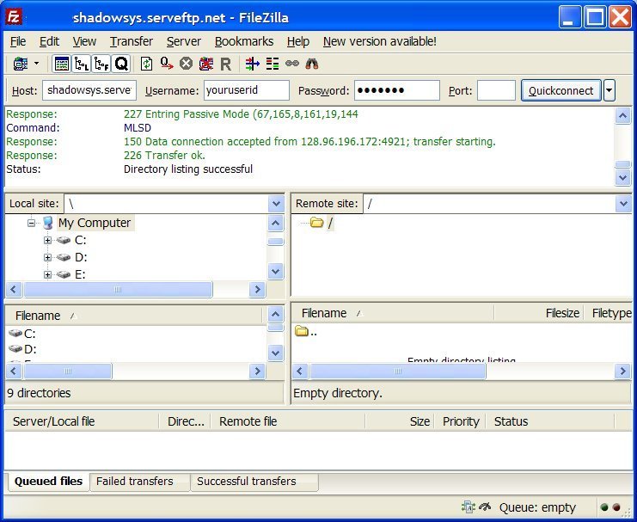The width and height of the screenshot is (637, 522).
Task: Open the Transfer menu
Action: (x=132, y=41)
